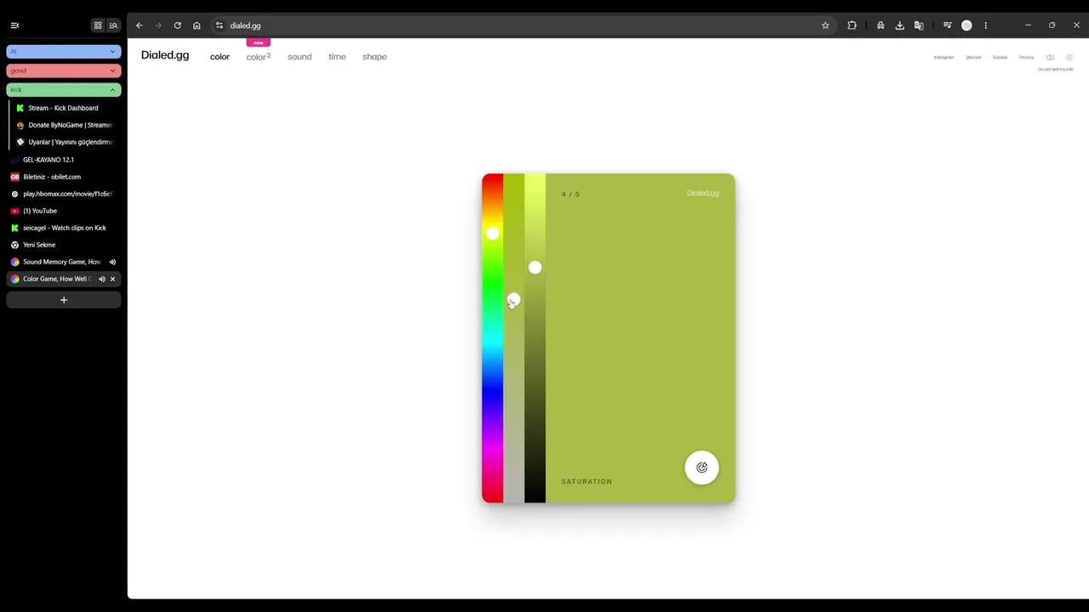The image size is (1089, 612).
Task: Select the shape game mode
Action: pos(374,57)
